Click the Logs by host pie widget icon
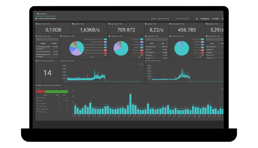258x148 pixels. click(109, 36)
